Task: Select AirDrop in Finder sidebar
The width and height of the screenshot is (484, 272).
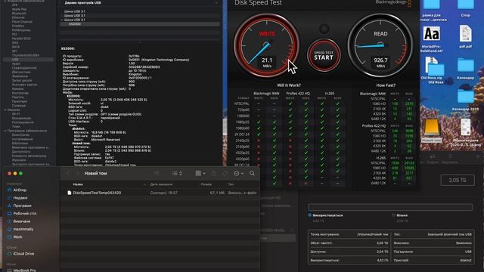Action: pos(20,190)
